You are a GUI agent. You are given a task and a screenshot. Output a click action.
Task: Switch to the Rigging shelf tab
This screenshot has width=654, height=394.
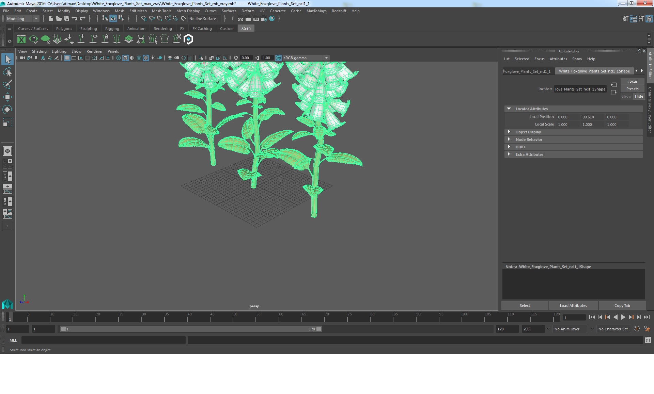pyautogui.click(x=112, y=29)
